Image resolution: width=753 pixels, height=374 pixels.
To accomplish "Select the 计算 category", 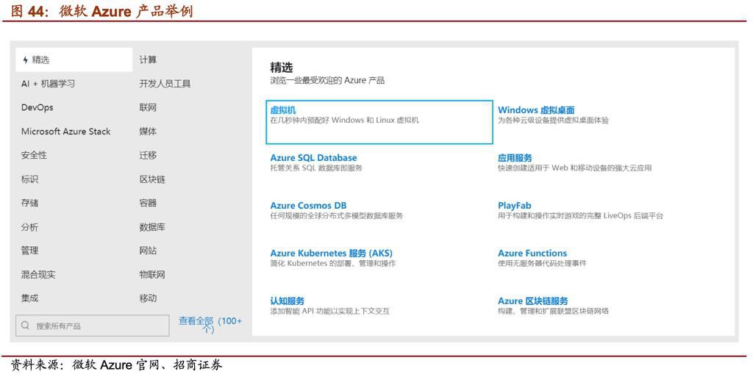I will pos(148,60).
